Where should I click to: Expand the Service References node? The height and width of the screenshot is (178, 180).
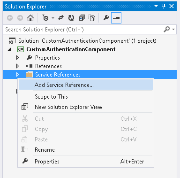point(18,75)
